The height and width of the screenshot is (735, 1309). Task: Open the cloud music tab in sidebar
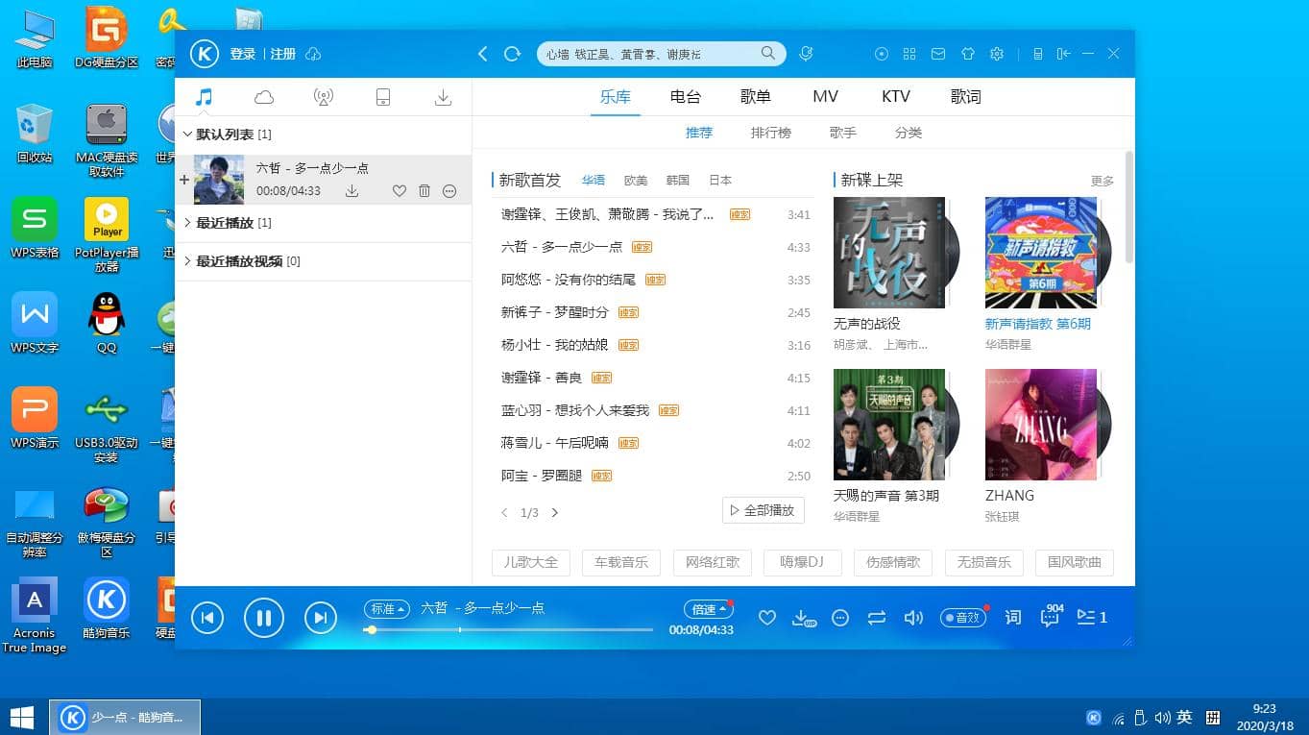coord(264,97)
